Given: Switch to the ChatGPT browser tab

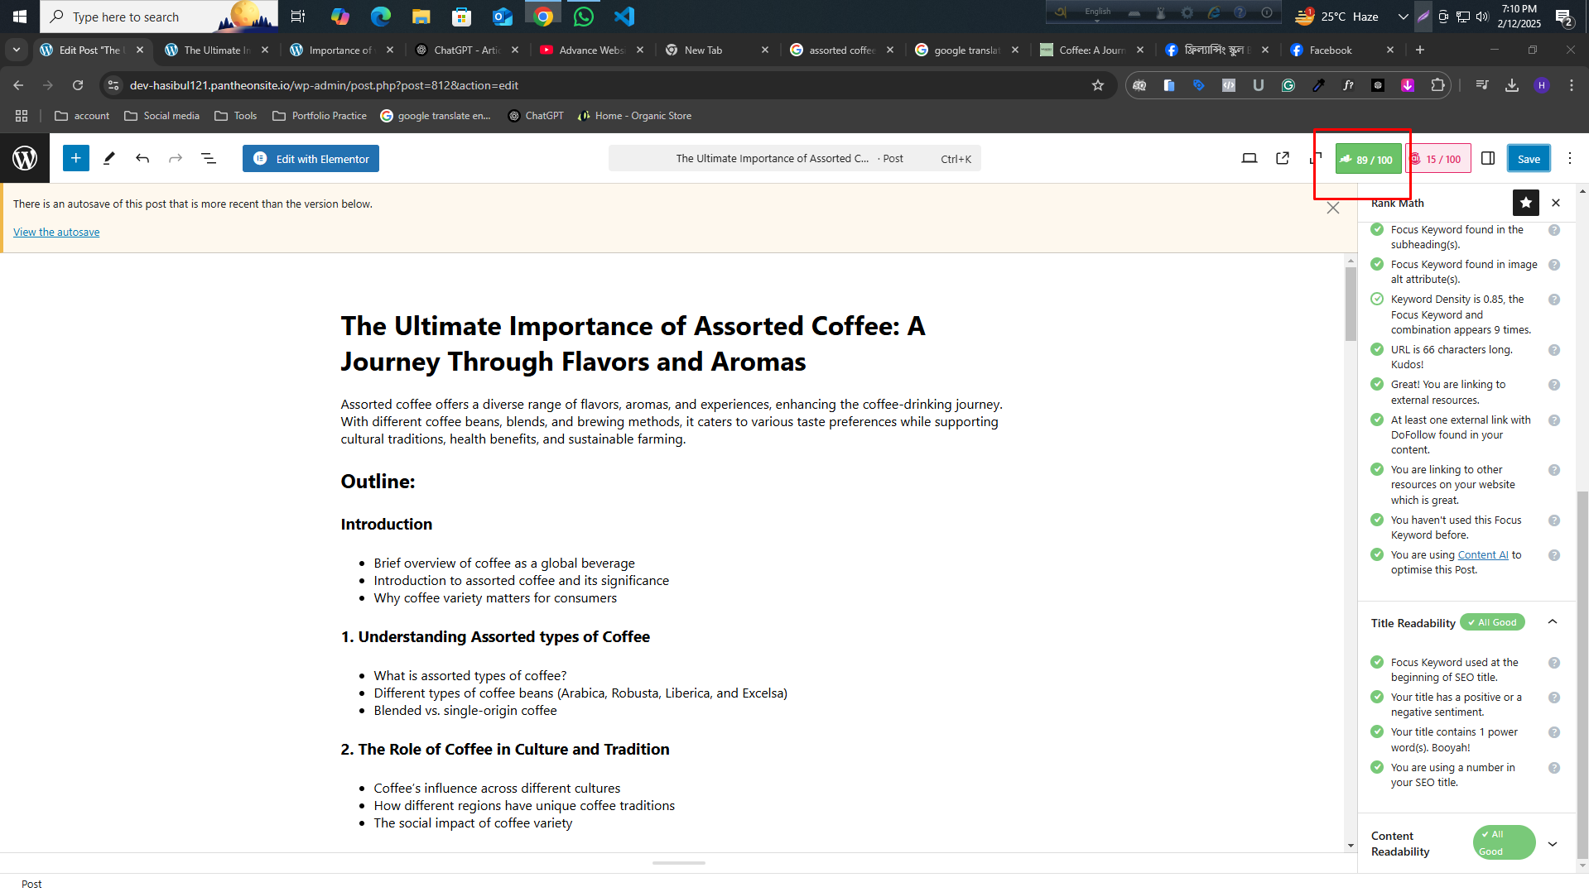Looking at the screenshot, I should pyautogui.click(x=467, y=50).
